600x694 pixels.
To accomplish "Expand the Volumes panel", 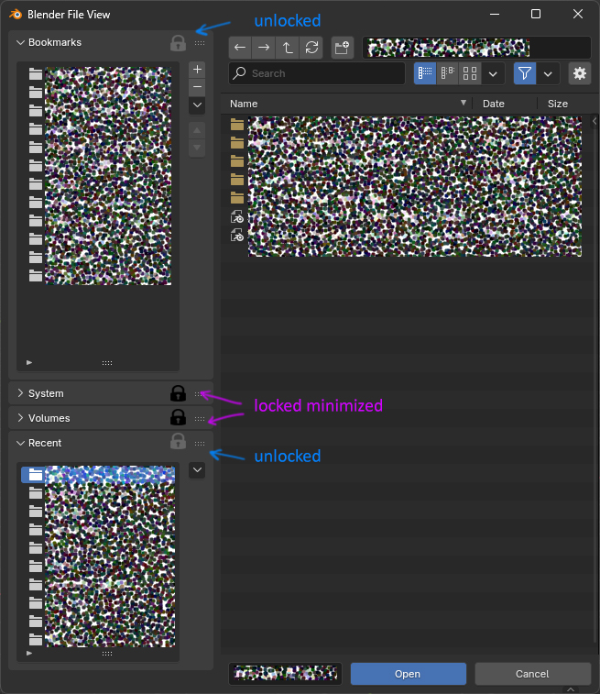I will point(20,418).
